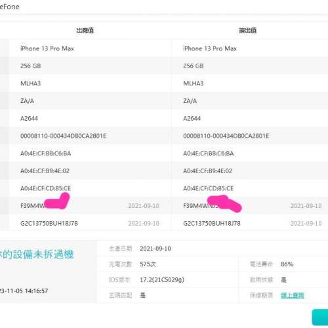
Task: Click the 2021-09-10 date in the F39M4W row under 出廠值
Action: [x=144, y=206]
